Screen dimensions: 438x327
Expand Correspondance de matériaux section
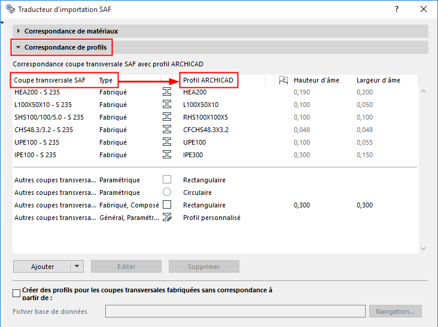(18, 31)
